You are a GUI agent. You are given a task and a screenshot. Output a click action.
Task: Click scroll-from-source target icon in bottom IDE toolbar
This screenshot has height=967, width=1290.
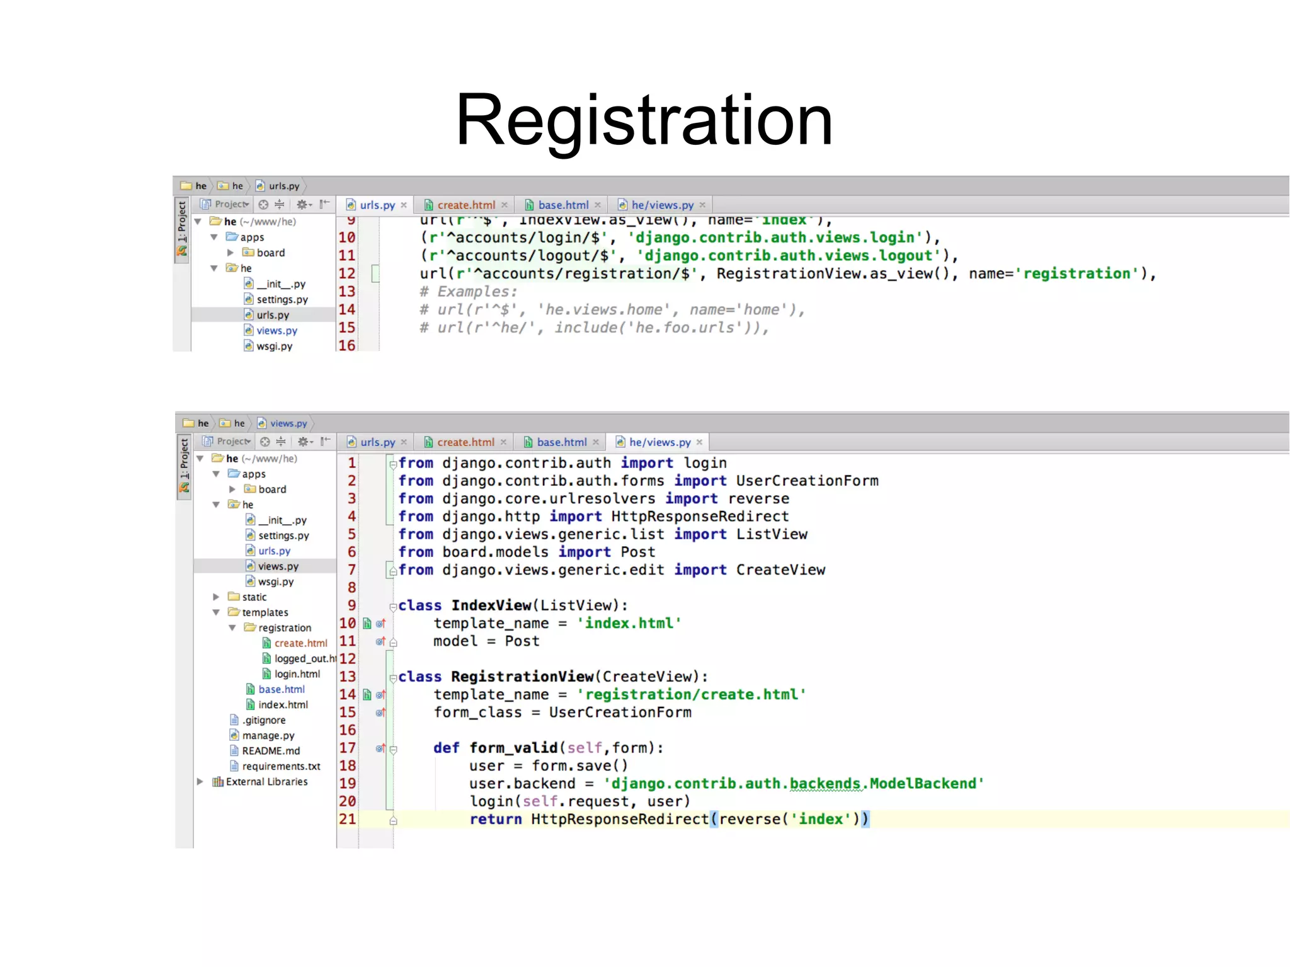point(265,442)
